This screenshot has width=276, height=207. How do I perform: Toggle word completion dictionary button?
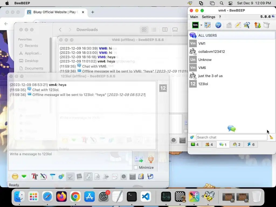tap(79, 176)
